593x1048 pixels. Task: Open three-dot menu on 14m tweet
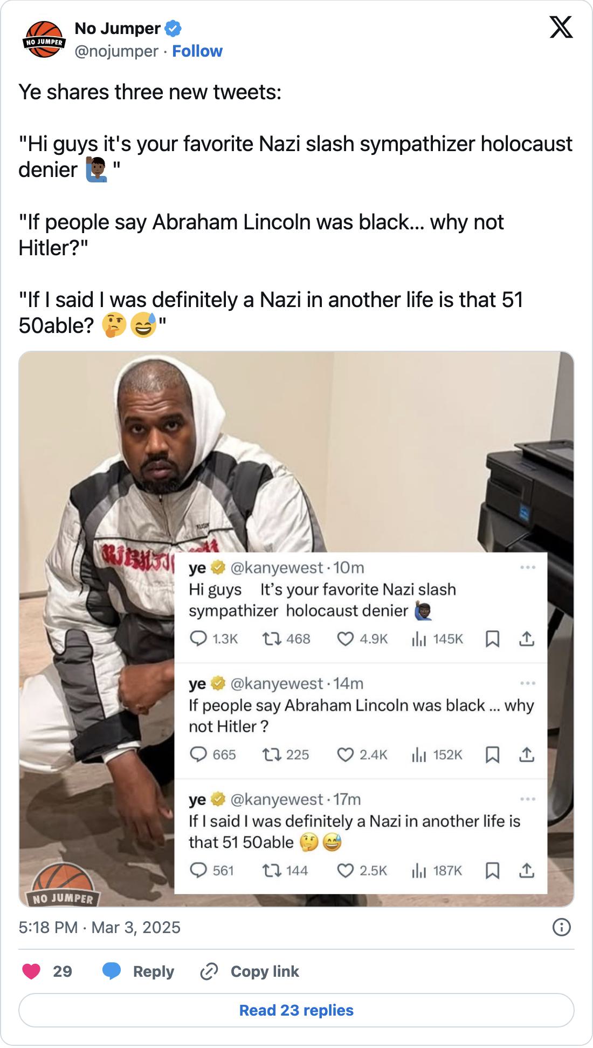[x=528, y=683]
